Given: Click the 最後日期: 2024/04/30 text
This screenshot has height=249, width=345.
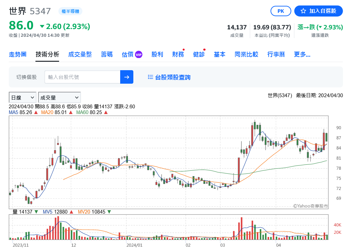Looking at the screenshot, I should [x=319, y=95].
